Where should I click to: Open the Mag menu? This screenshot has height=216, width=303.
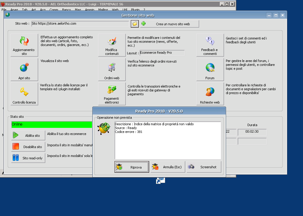click(x=78, y=9)
